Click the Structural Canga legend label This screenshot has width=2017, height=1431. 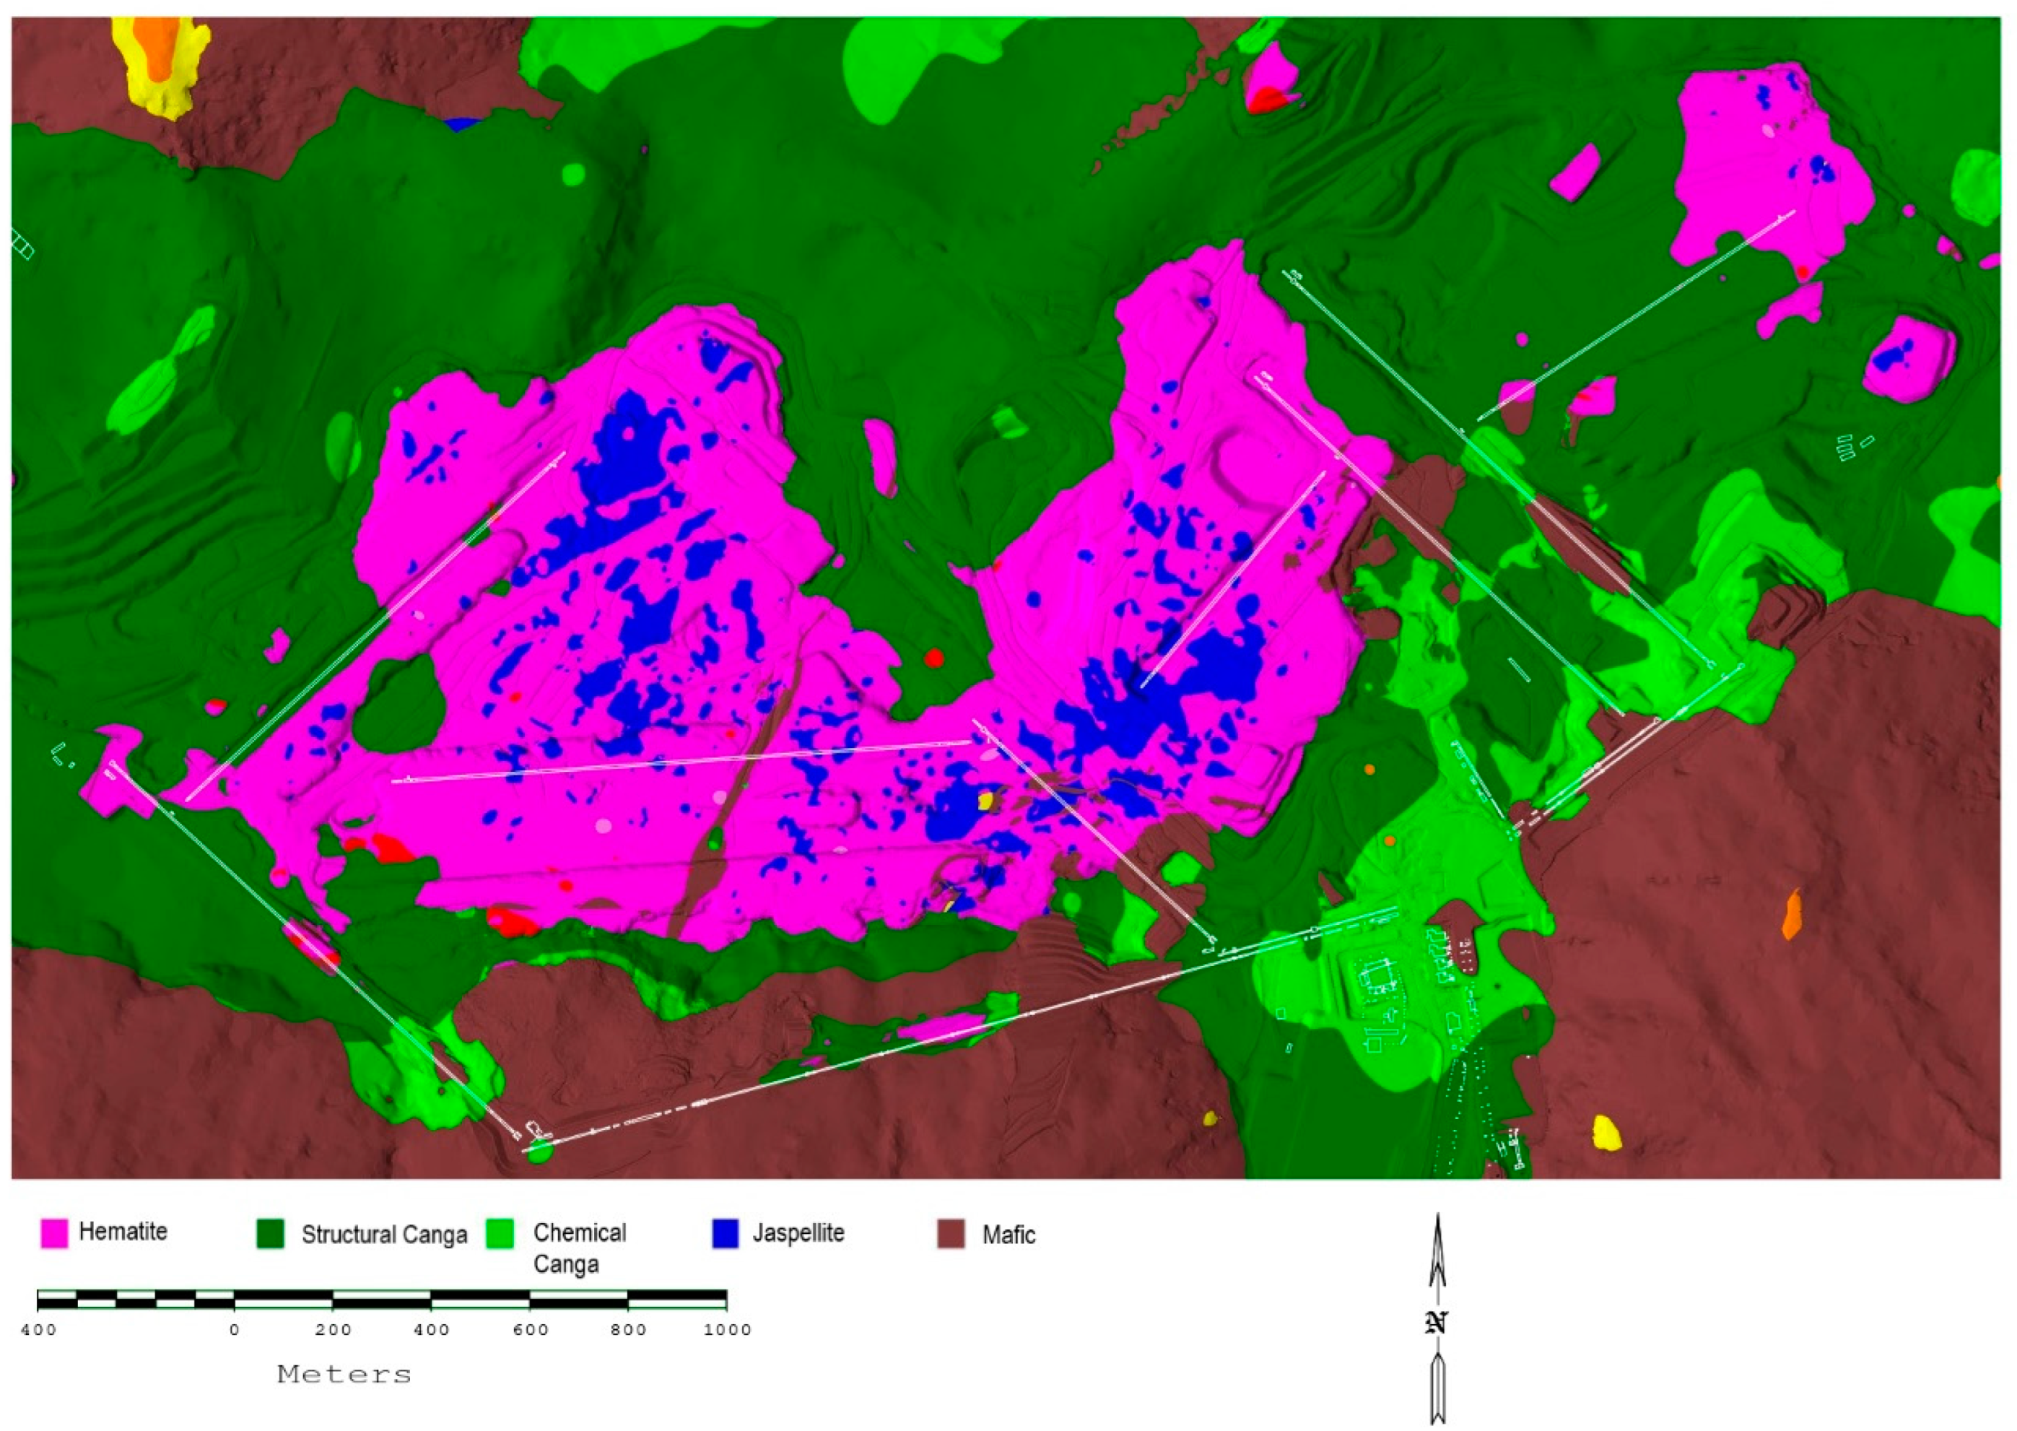coord(384,1235)
